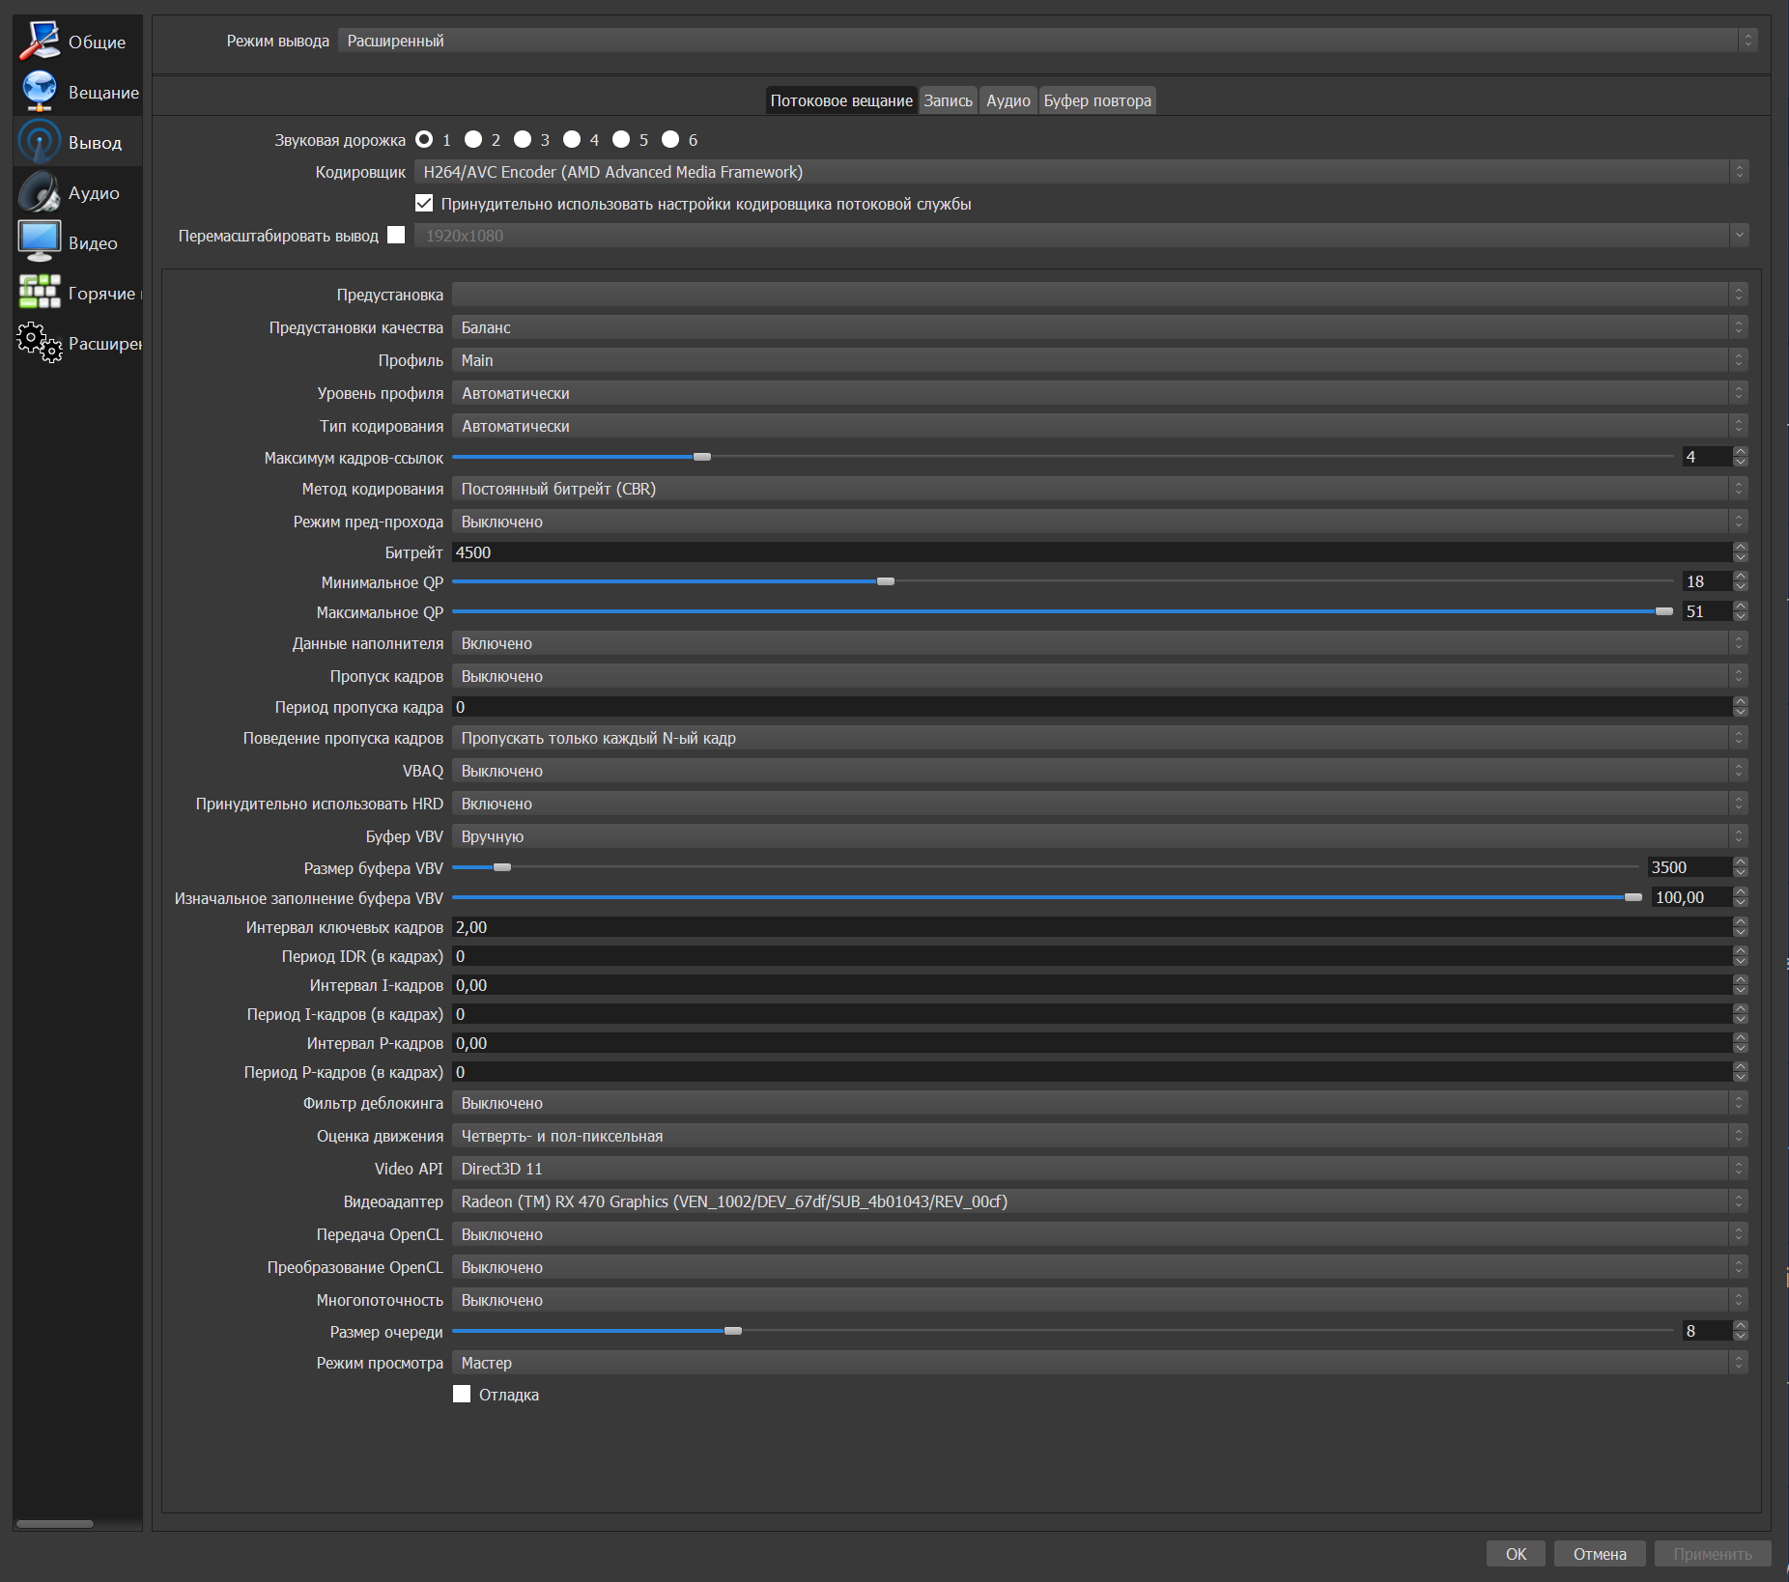The height and width of the screenshot is (1582, 1789).
Task: Open Многопоточность dropdown
Action: (1099, 1300)
